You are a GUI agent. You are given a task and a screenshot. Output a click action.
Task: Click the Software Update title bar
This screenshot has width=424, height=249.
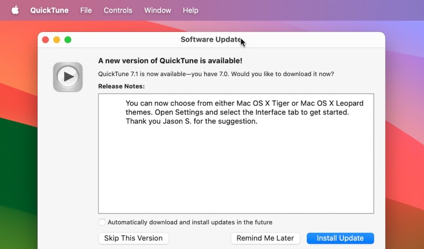coord(211,39)
